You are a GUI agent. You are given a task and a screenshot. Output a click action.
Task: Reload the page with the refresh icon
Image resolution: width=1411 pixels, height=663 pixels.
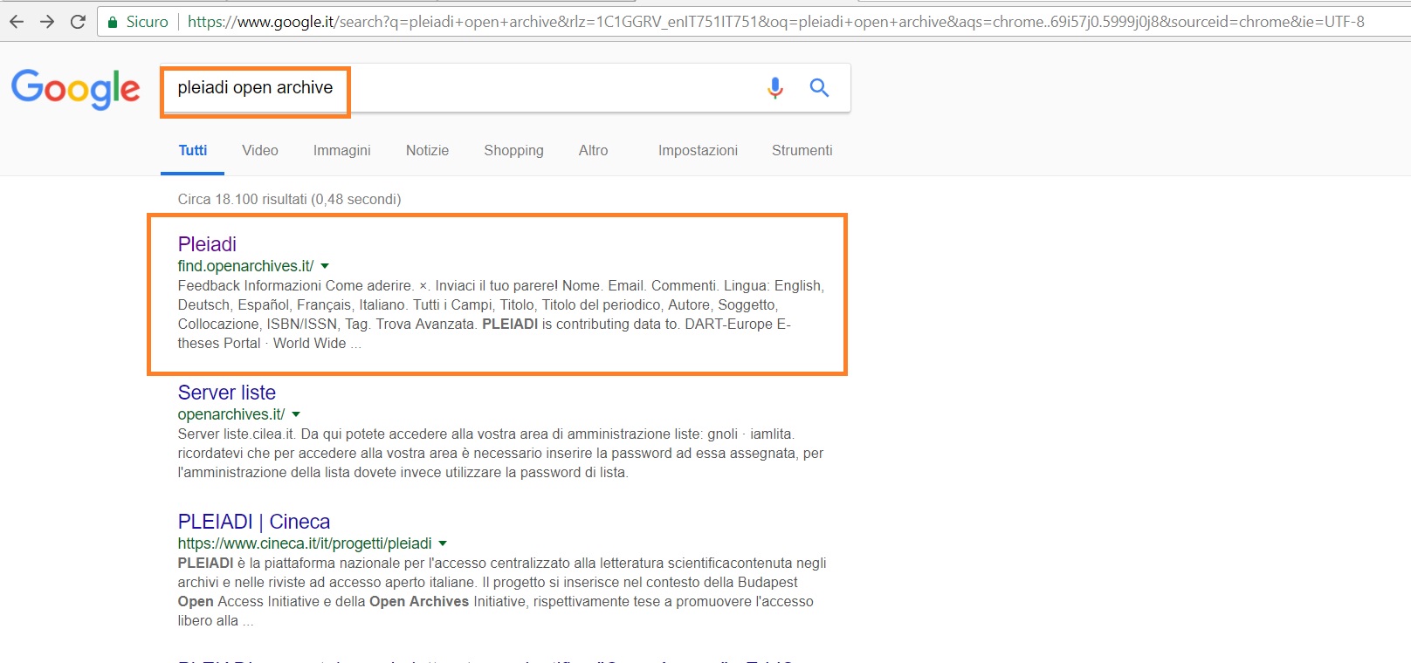pyautogui.click(x=78, y=22)
